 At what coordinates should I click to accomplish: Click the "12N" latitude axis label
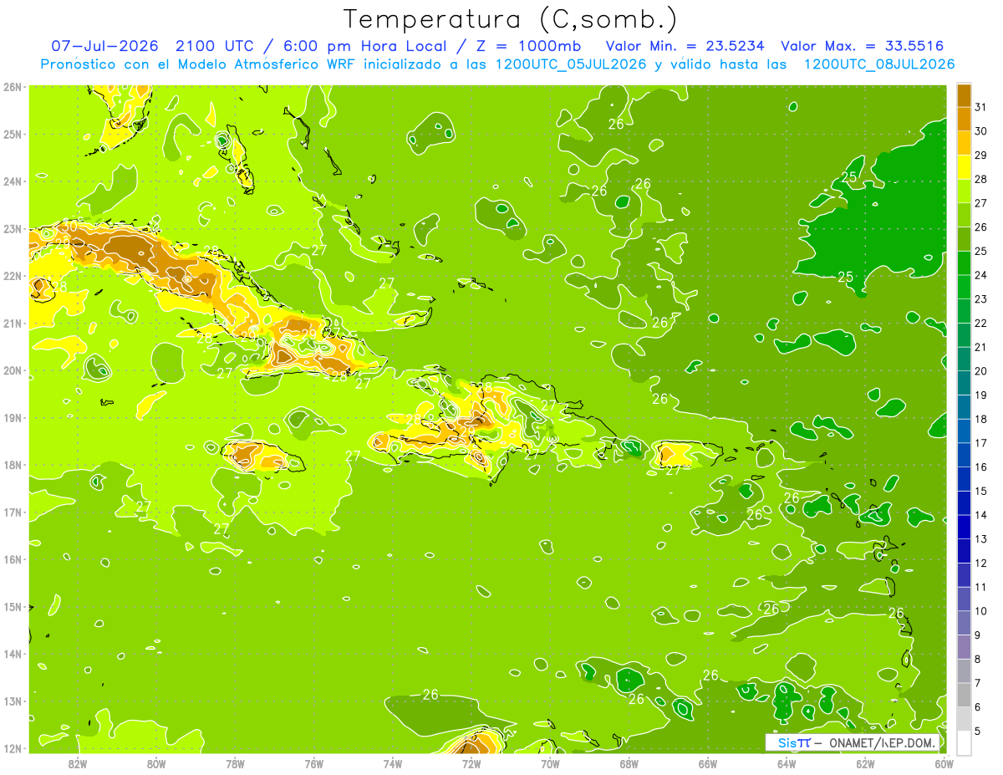point(13,748)
